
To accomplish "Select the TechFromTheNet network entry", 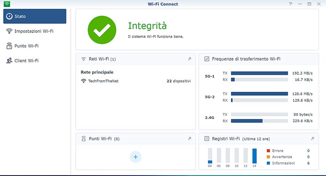I will click(103, 81).
